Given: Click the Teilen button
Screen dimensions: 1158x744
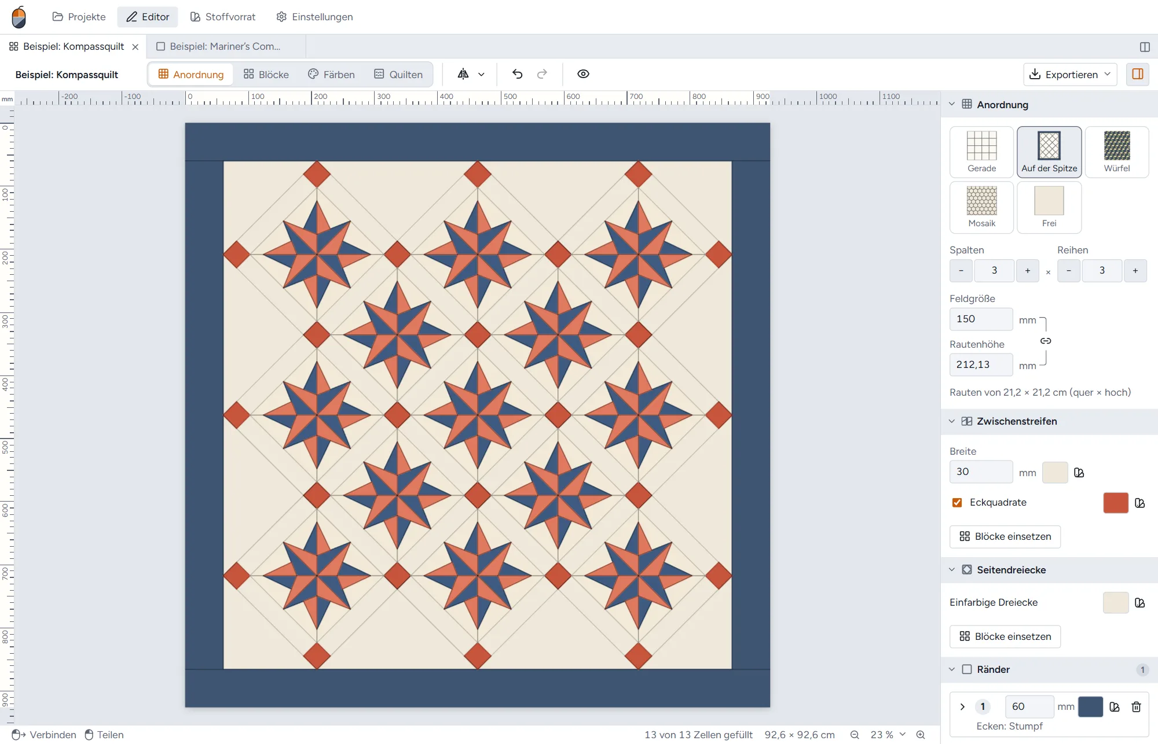Looking at the screenshot, I should click(104, 735).
